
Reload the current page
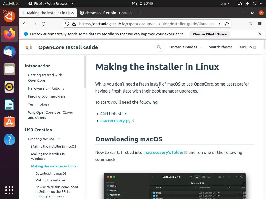[x=44, y=24]
